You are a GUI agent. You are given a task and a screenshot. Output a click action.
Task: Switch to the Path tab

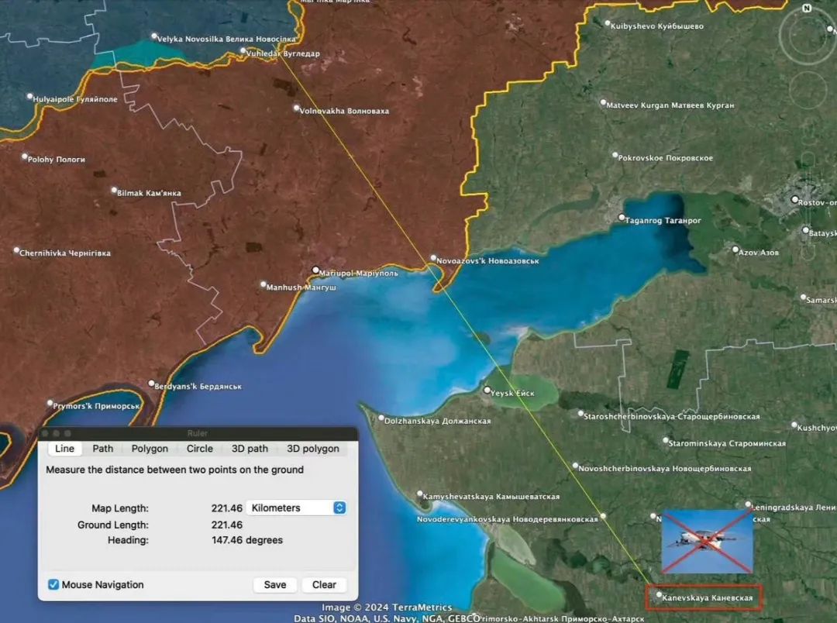[x=103, y=449]
